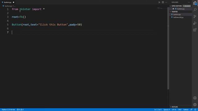Click the EXPLORER panel title
Screen dimensions: 198x111
[175, 2]
